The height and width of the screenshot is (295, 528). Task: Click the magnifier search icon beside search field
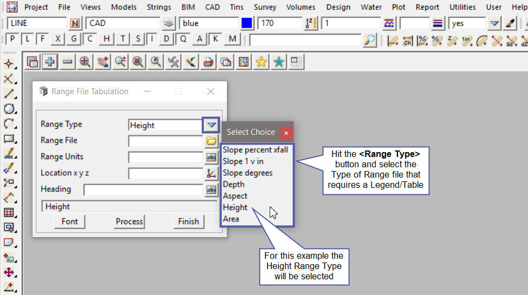coord(370,40)
